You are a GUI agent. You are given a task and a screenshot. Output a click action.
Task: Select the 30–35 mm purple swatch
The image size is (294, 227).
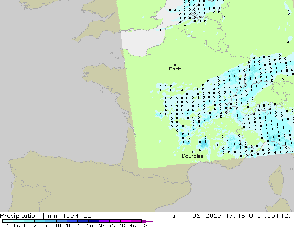point(104,221)
